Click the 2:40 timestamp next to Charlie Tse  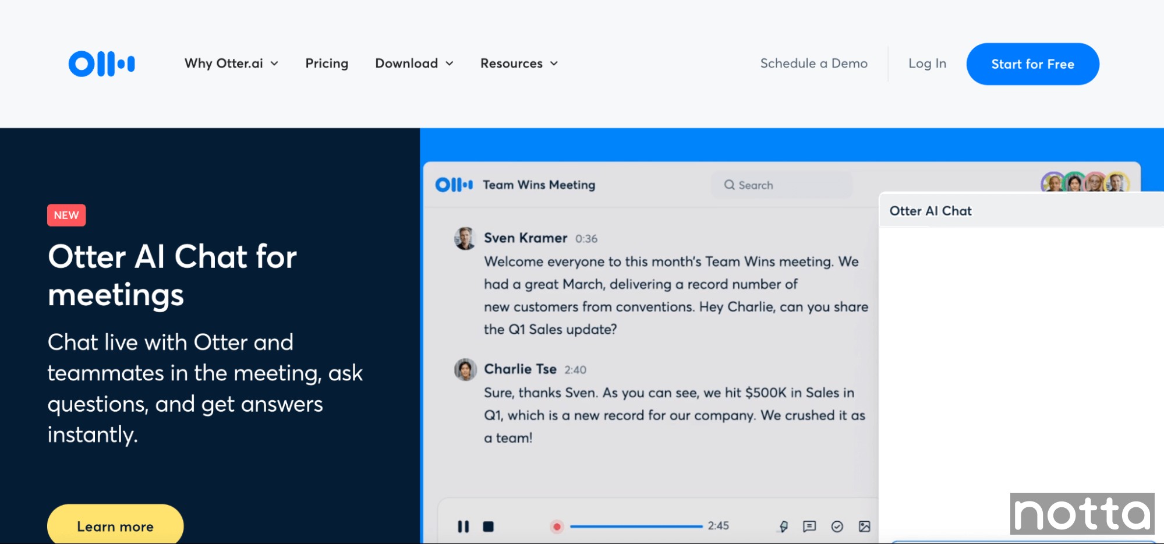pos(575,370)
